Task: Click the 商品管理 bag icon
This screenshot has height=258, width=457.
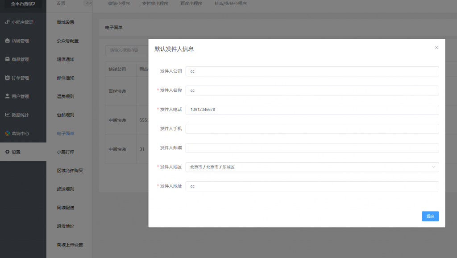Action: tap(7, 59)
